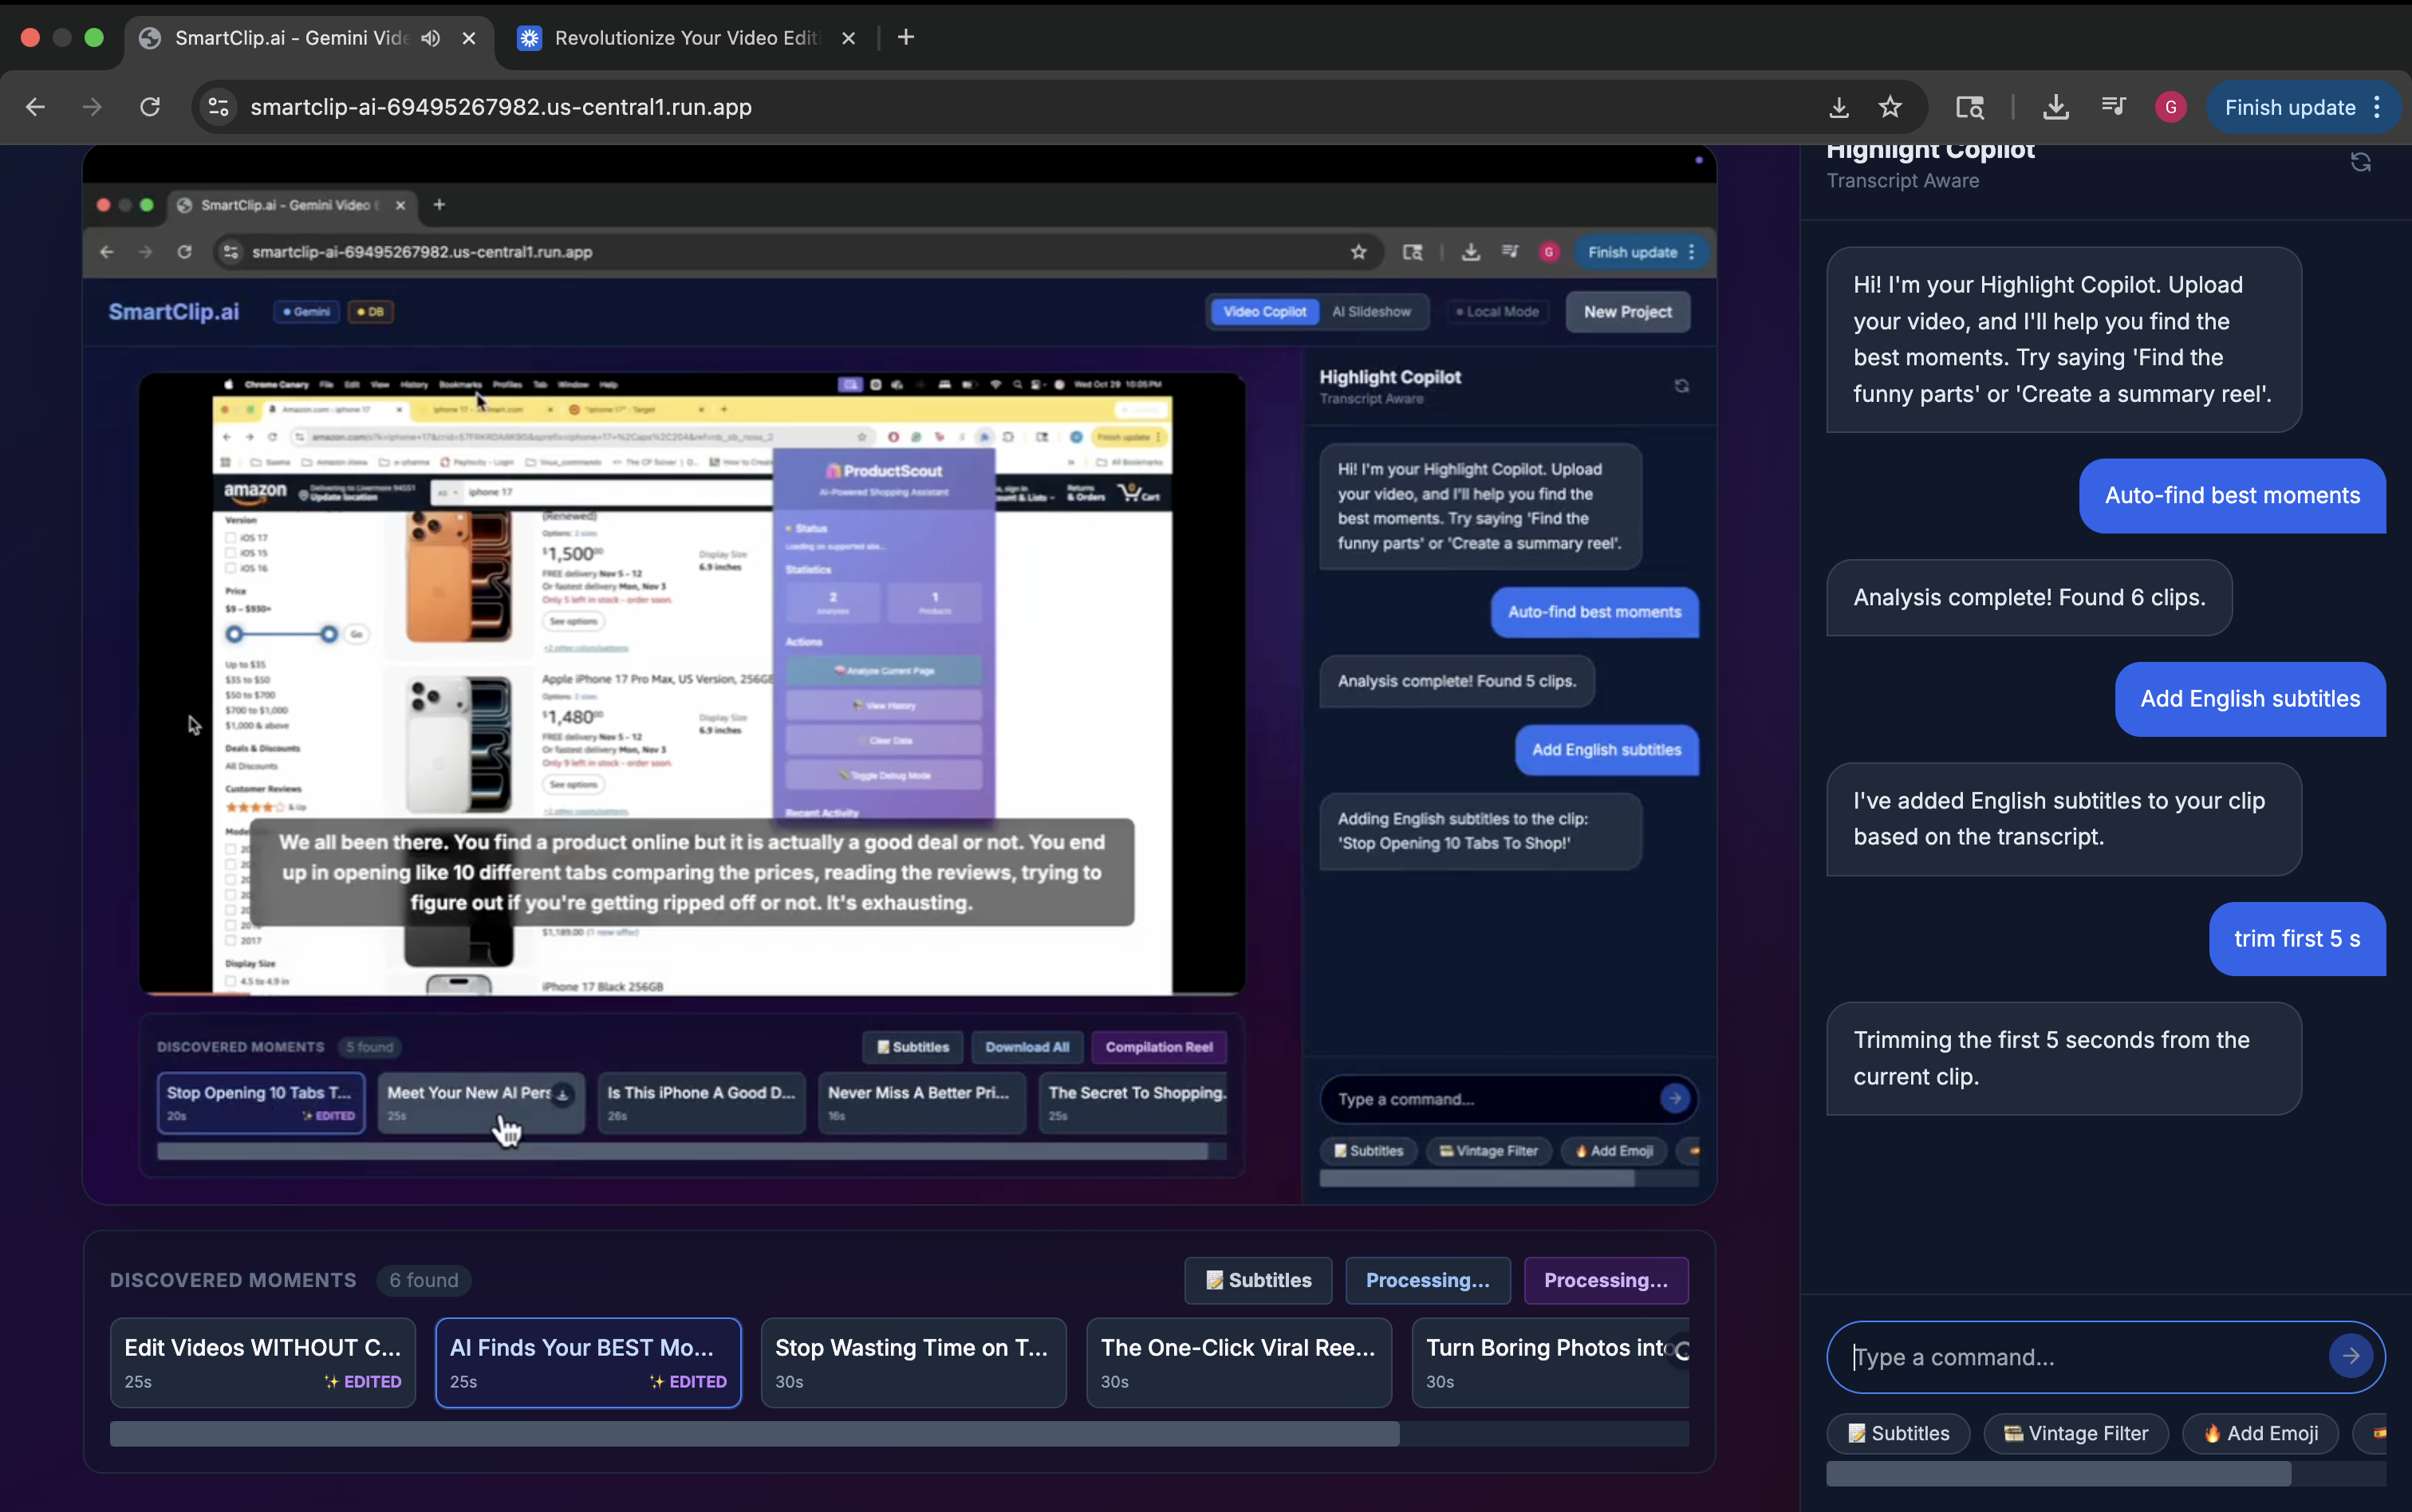Click the quick actions horizontal scrollbar
2412x1512 pixels.
coord(2058,1473)
